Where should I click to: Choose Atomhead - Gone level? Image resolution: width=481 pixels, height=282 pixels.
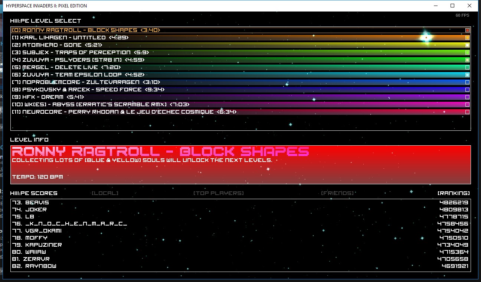57,45
